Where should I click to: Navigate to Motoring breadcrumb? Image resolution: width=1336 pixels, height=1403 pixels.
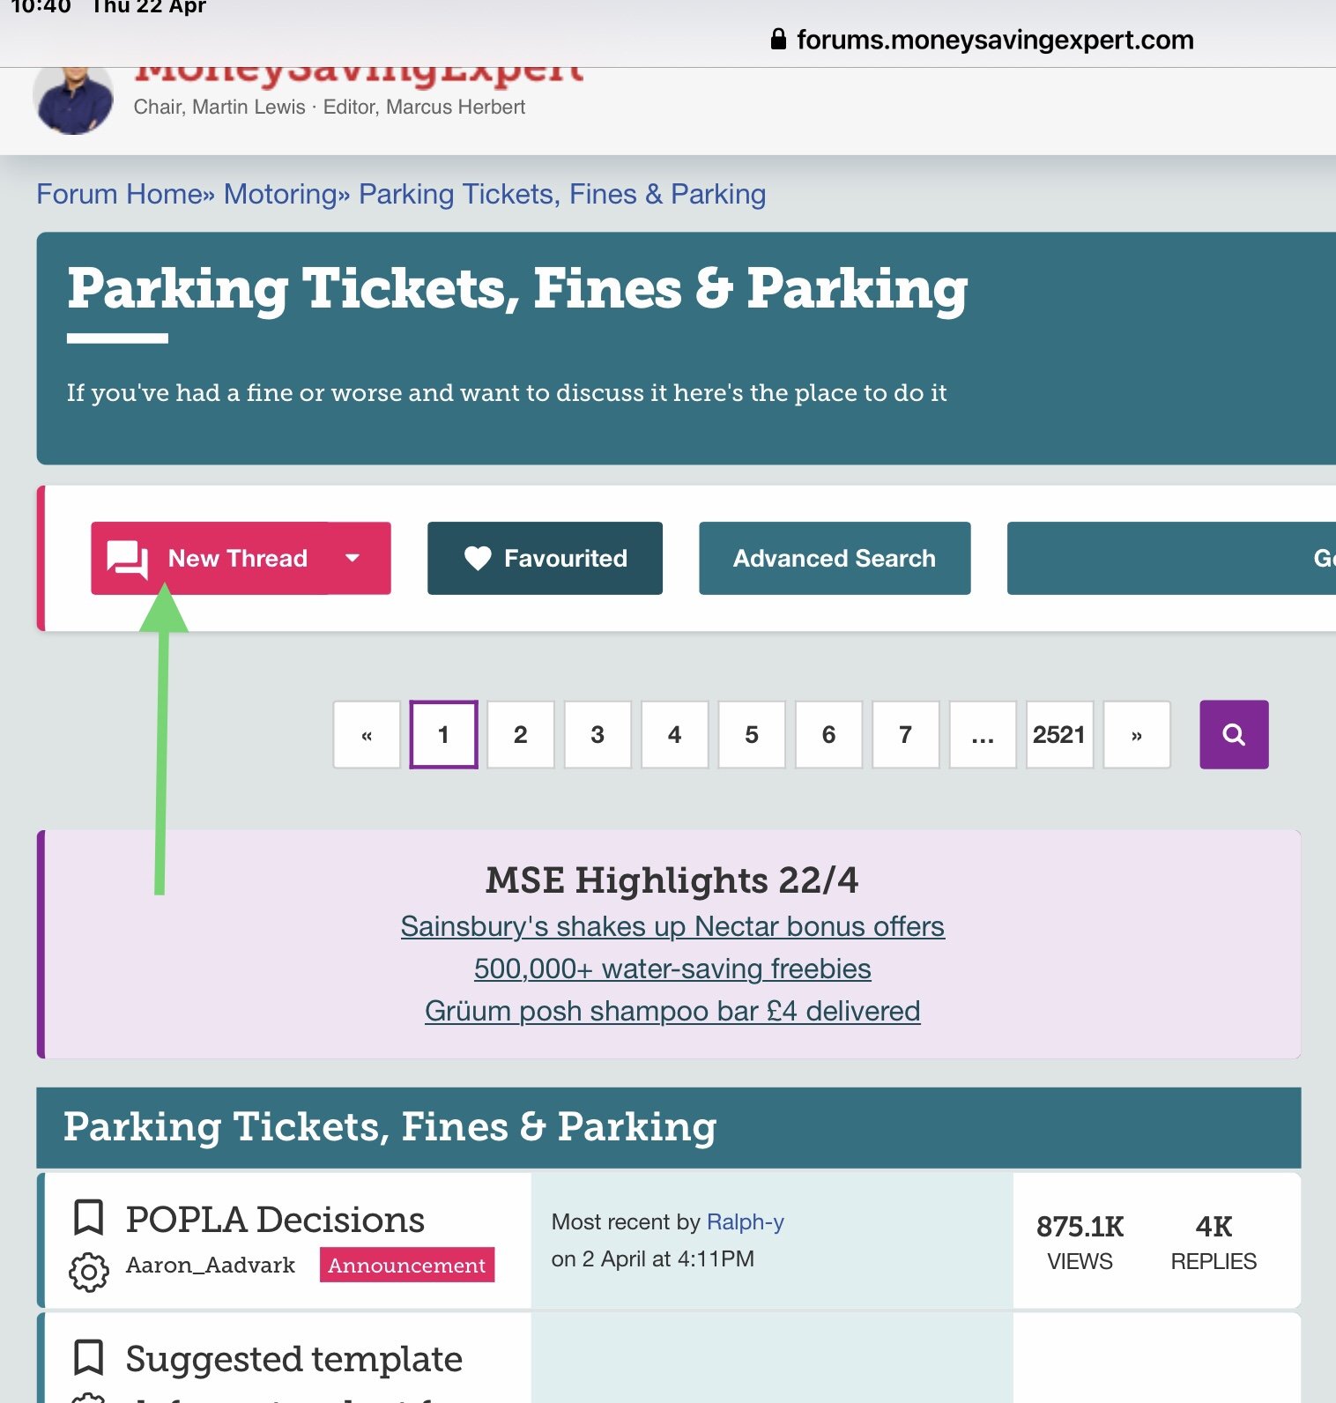280,194
